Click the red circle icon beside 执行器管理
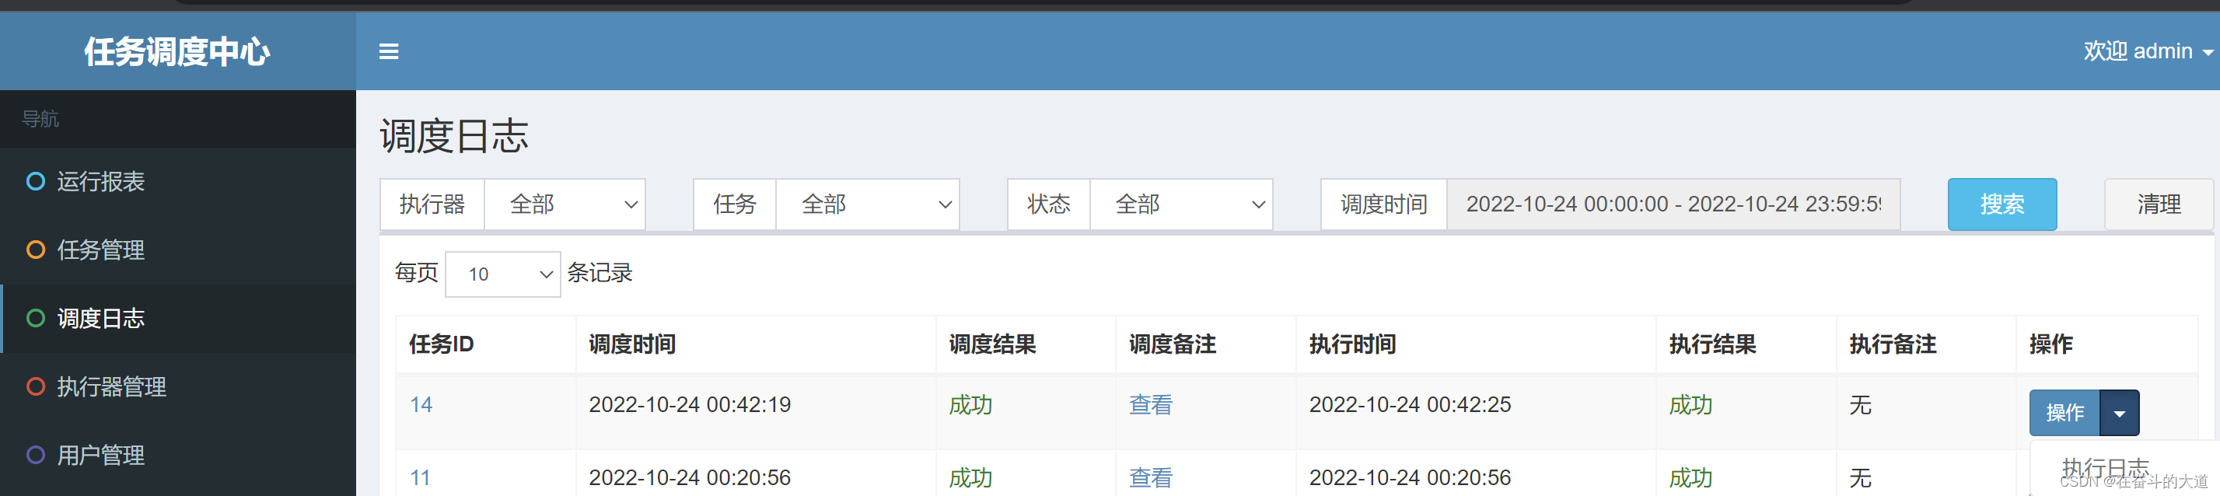This screenshot has width=2220, height=496. point(35,386)
